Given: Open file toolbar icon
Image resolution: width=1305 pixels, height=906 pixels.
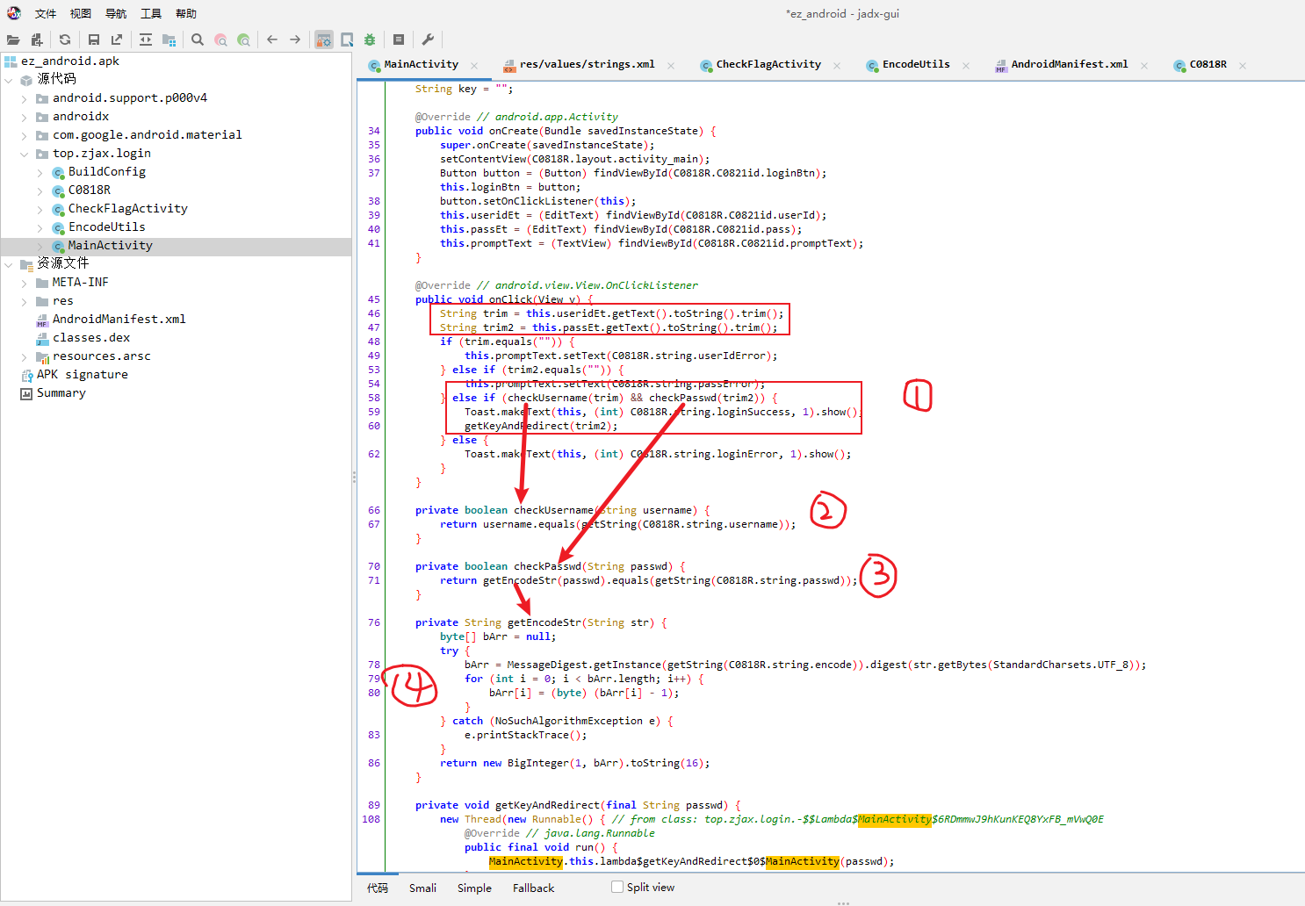Looking at the screenshot, I should [13, 40].
